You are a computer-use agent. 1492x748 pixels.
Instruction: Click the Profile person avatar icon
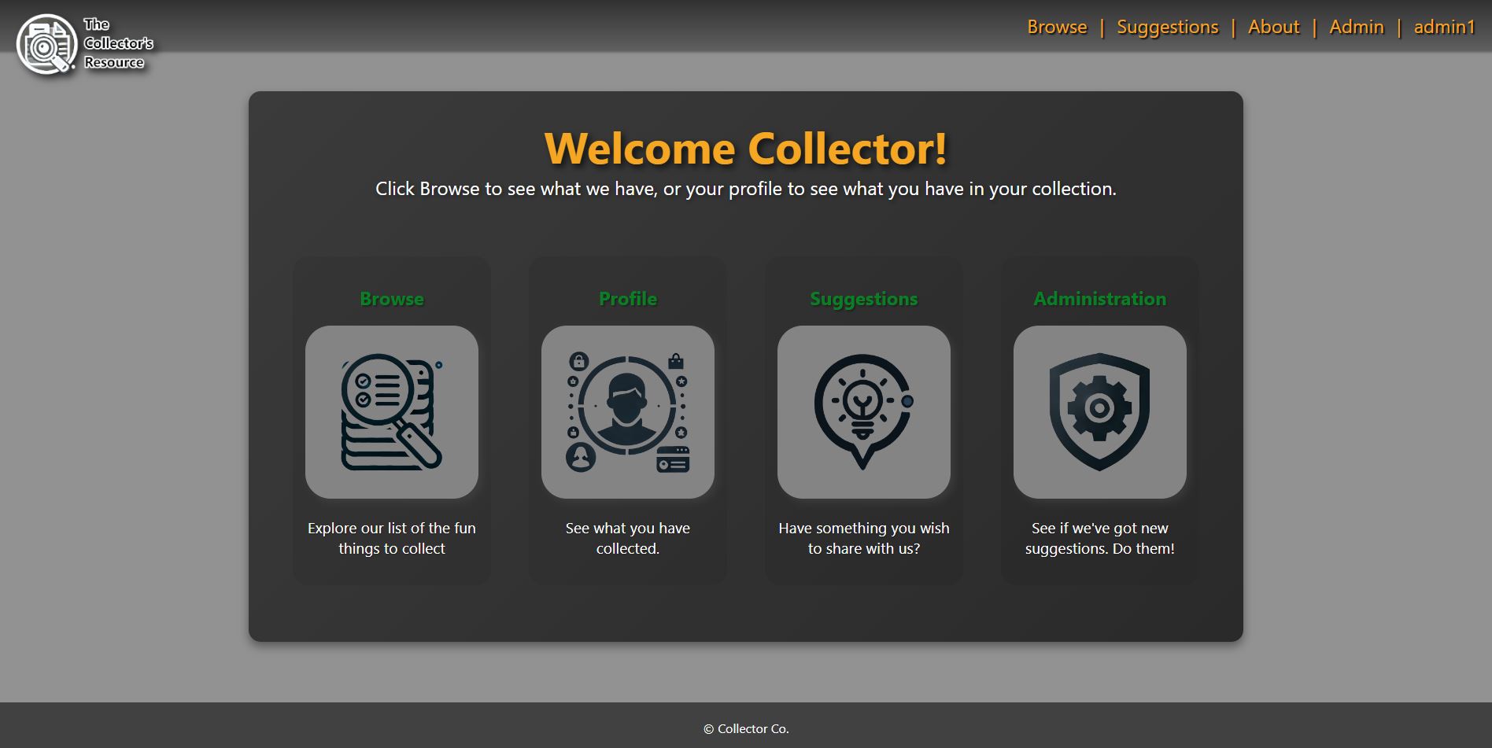[627, 411]
